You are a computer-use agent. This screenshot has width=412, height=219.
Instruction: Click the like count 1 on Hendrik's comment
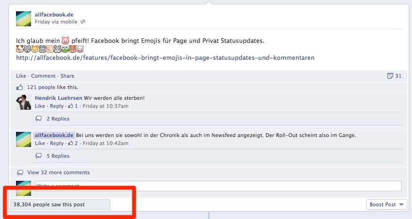click(73, 106)
